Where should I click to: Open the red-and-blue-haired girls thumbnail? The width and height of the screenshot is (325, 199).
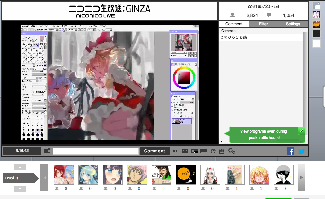64,175
